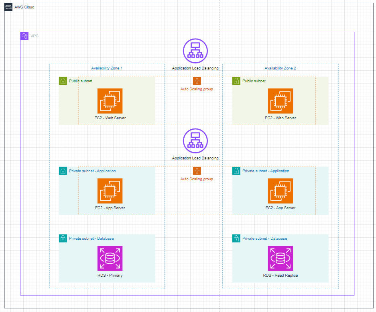The height and width of the screenshot is (312, 376).
Task: Click Private subnet Database lock icon, Zone 2
Action: [x=236, y=239]
